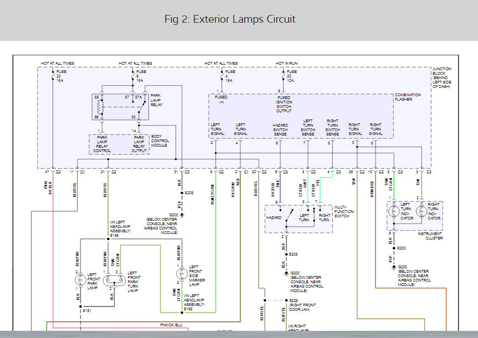Select 'HAZARD SWITCH SENSE' text
This screenshot has width=478, height=338.
point(280,129)
